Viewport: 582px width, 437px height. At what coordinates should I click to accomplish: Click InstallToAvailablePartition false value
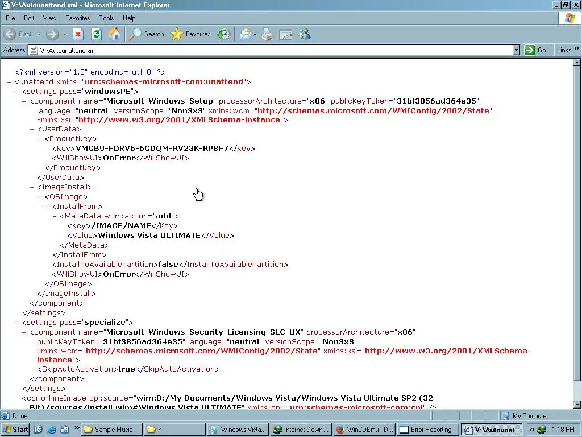(168, 264)
